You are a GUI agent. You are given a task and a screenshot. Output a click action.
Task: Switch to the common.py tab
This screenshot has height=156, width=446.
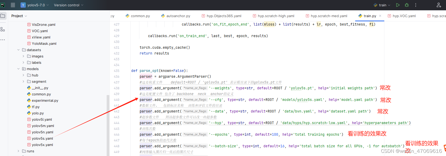pyautogui.click(x=138, y=16)
